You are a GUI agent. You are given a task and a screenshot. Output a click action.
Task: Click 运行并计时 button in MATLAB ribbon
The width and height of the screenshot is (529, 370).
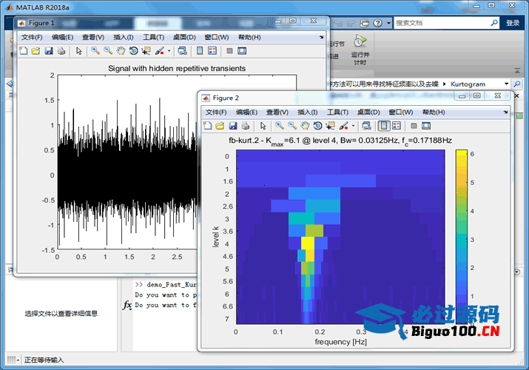point(360,50)
